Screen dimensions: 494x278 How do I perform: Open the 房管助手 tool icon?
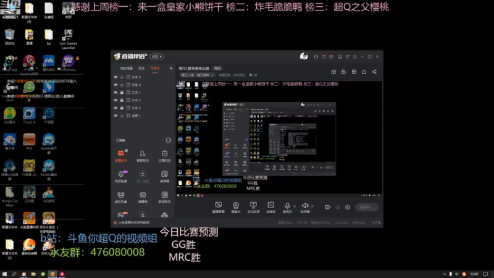tap(143, 156)
